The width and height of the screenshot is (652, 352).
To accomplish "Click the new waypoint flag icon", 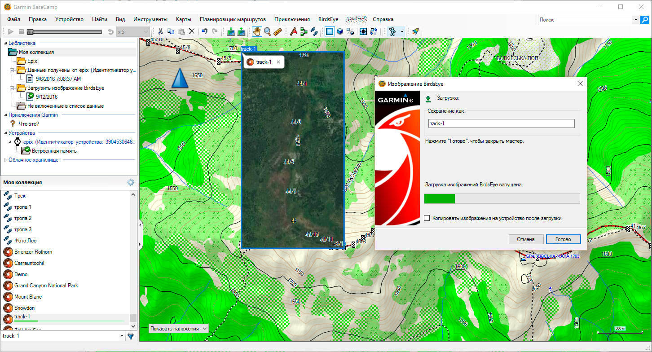I will pyautogui.click(x=293, y=31).
